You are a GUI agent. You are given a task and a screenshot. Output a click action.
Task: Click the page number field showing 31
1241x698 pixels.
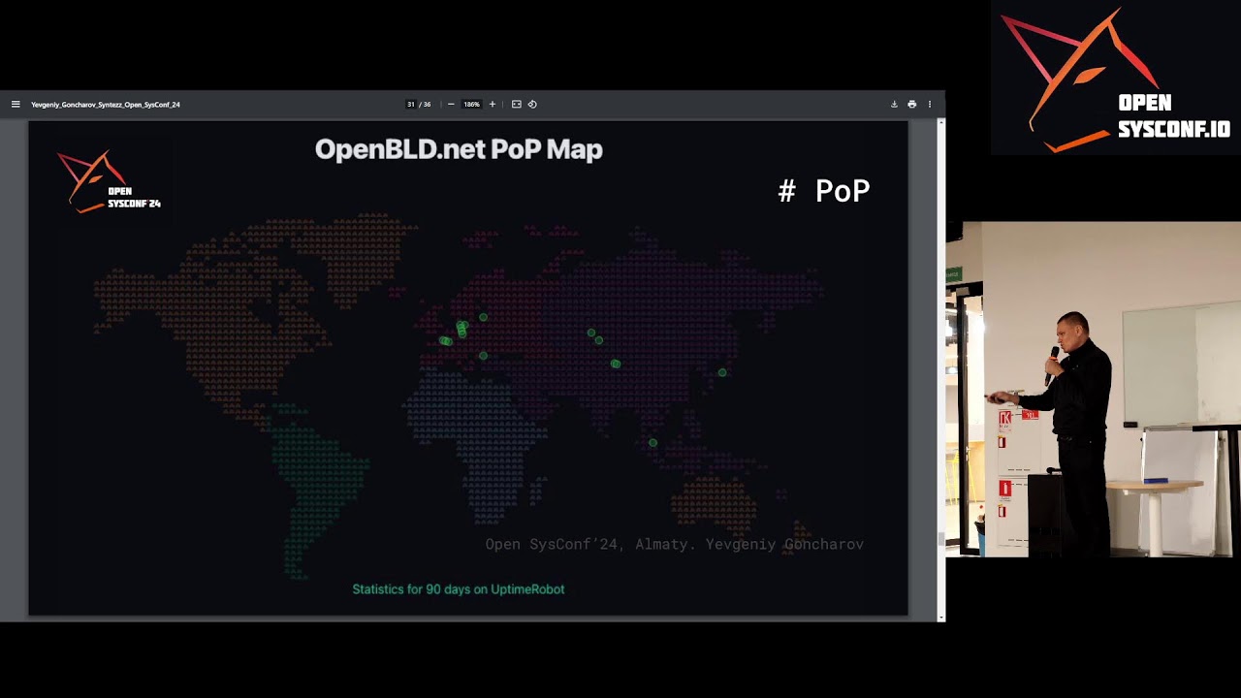point(411,104)
